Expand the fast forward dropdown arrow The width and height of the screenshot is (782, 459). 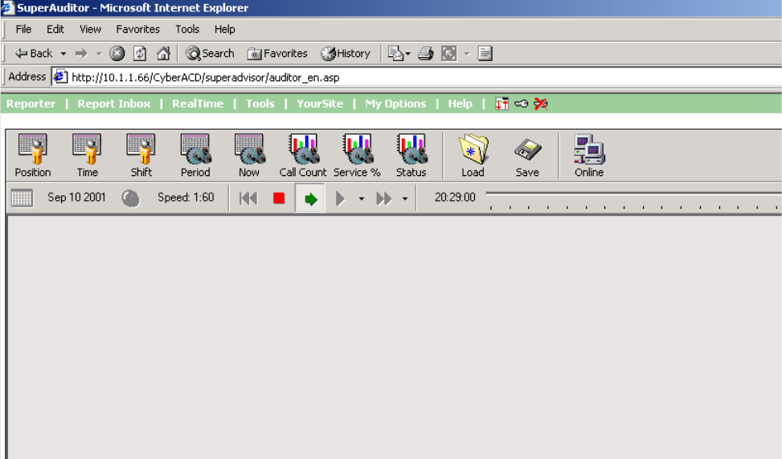pyautogui.click(x=405, y=199)
